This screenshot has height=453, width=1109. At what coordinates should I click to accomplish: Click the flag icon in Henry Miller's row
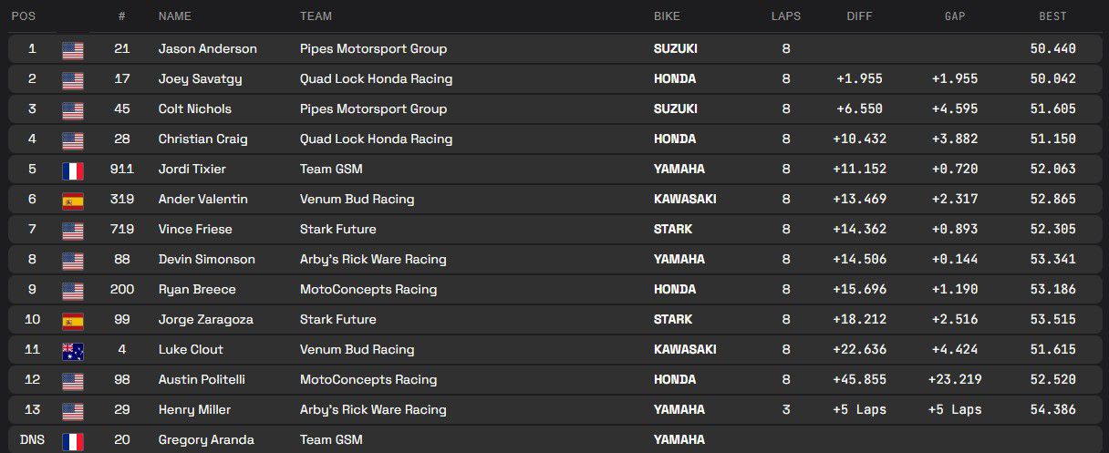[73, 410]
